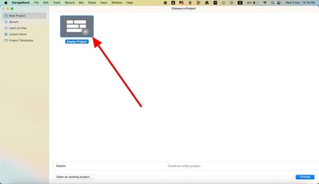Click the Project Templates folder icon
The image size is (319, 184).
coord(6,40)
